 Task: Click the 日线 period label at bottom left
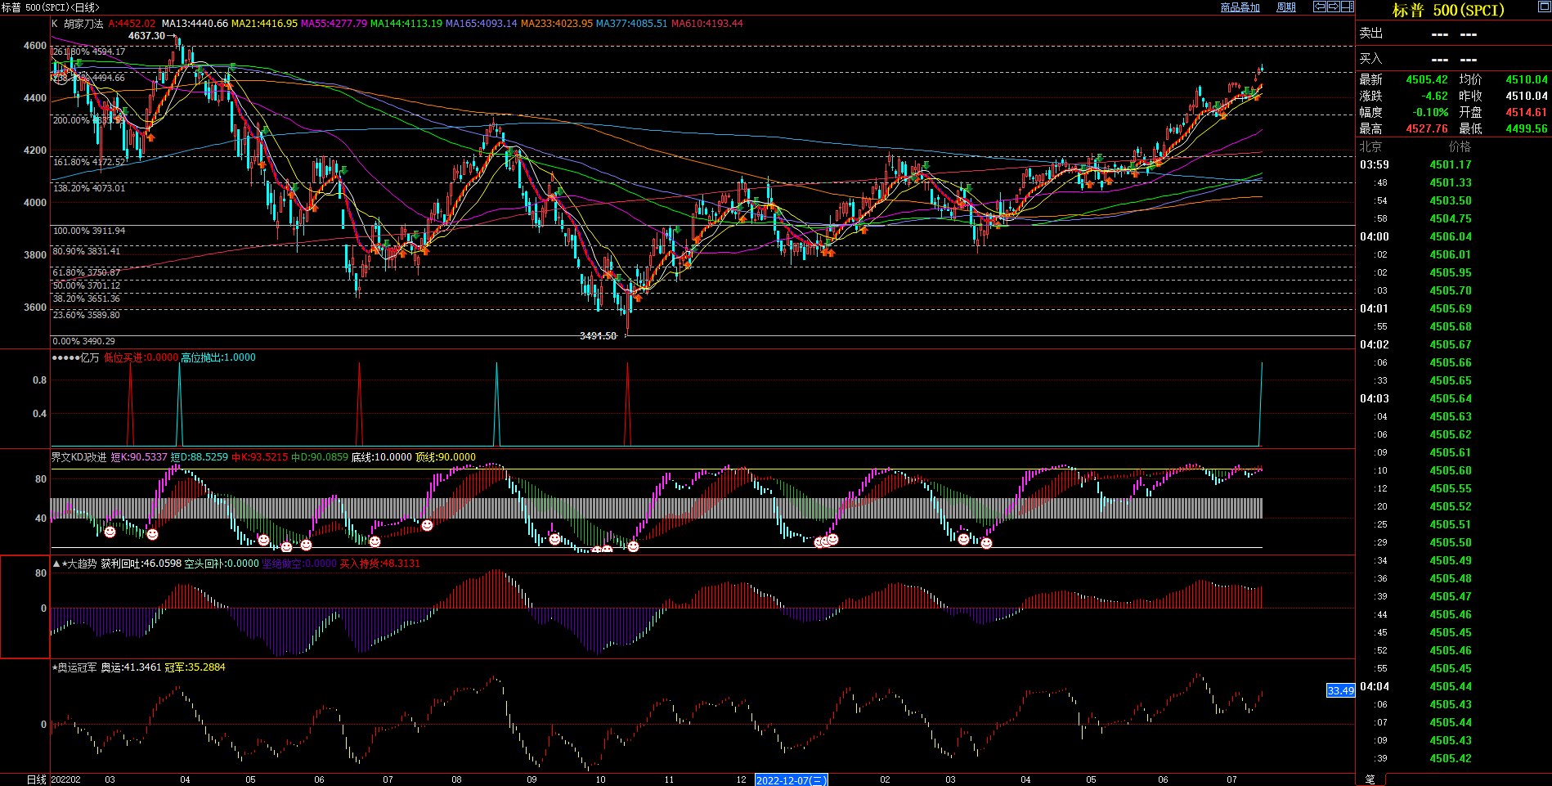(36, 779)
